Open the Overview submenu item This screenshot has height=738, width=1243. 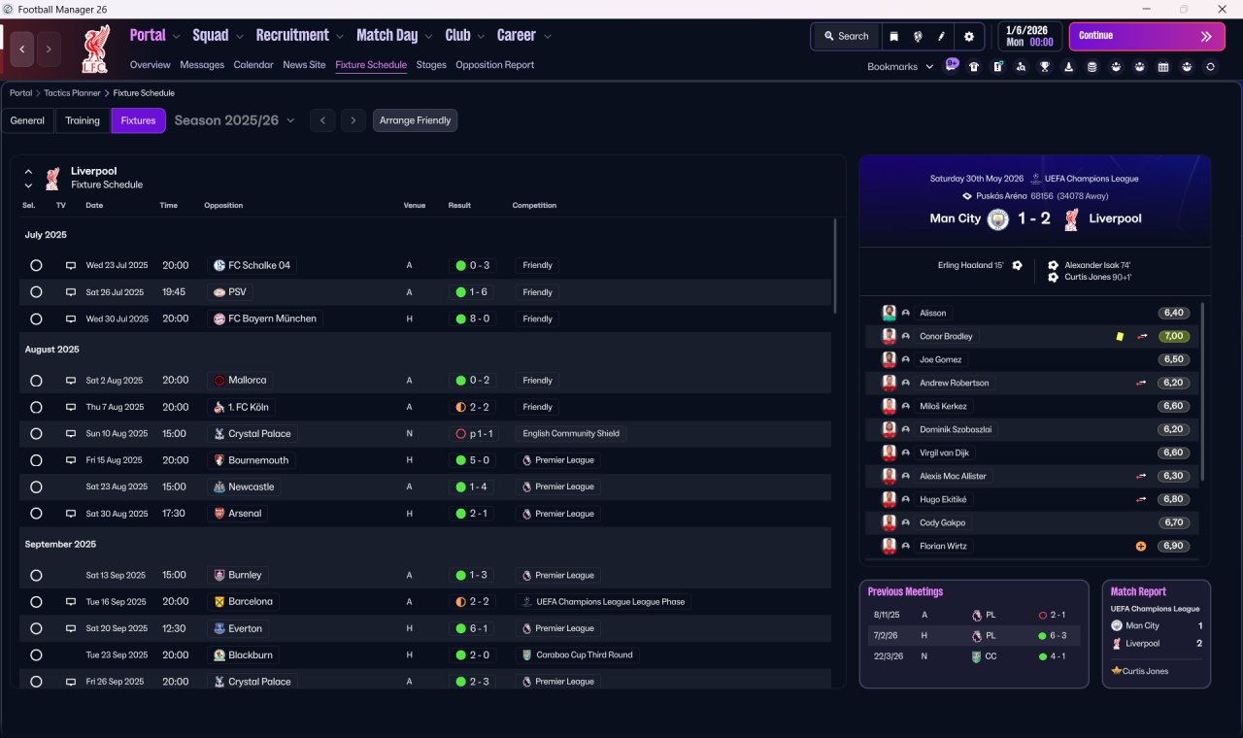tap(151, 65)
